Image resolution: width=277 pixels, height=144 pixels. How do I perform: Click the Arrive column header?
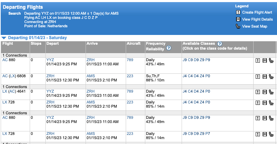(92, 43)
